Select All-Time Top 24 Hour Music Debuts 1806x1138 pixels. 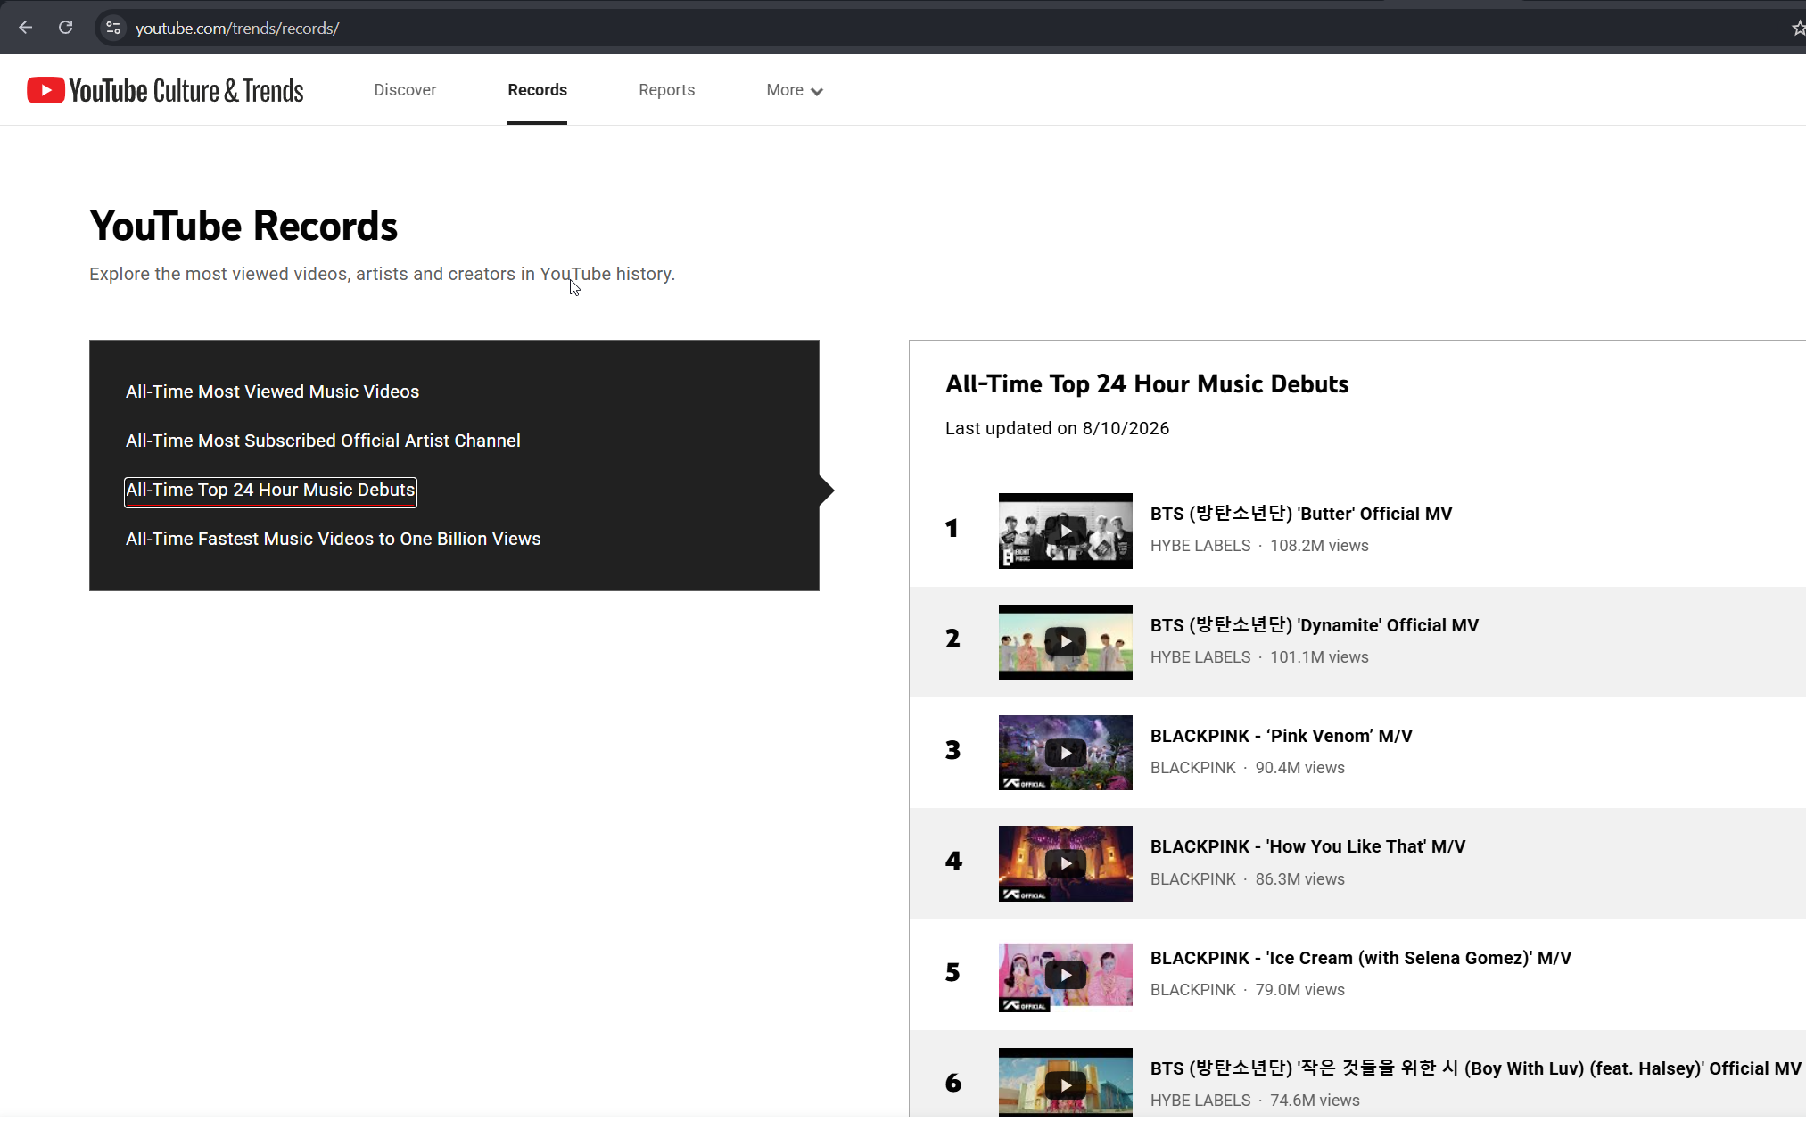tap(270, 491)
